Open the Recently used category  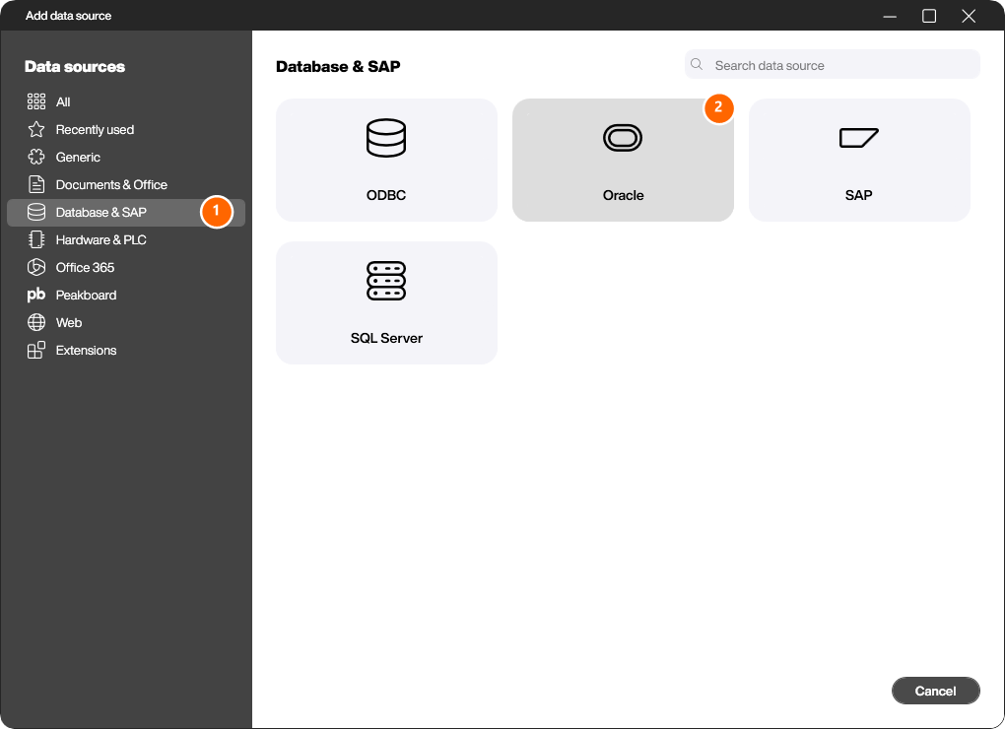(95, 129)
